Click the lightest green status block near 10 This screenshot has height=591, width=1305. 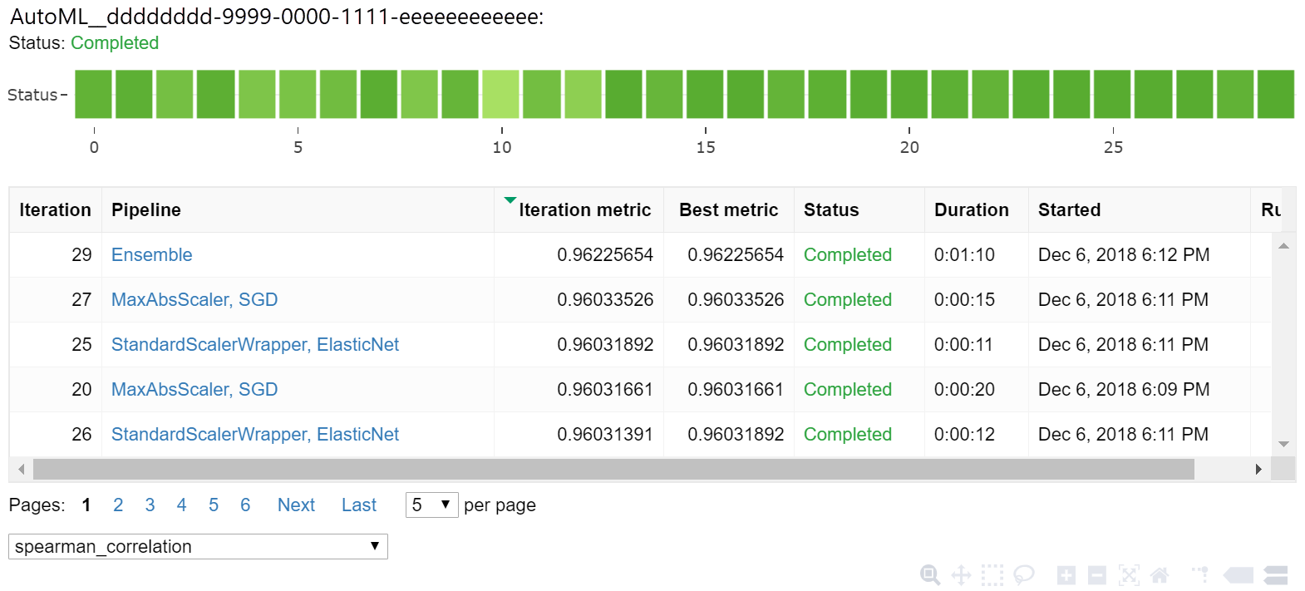[500, 94]
